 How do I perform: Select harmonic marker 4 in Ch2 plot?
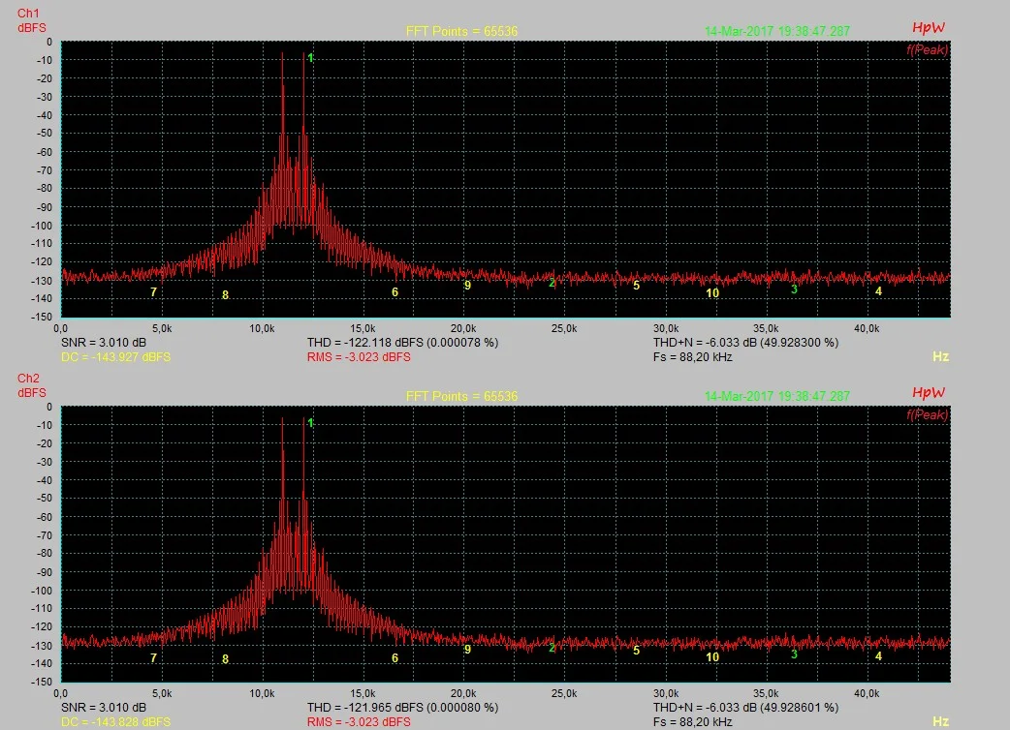tap(878, 656)
